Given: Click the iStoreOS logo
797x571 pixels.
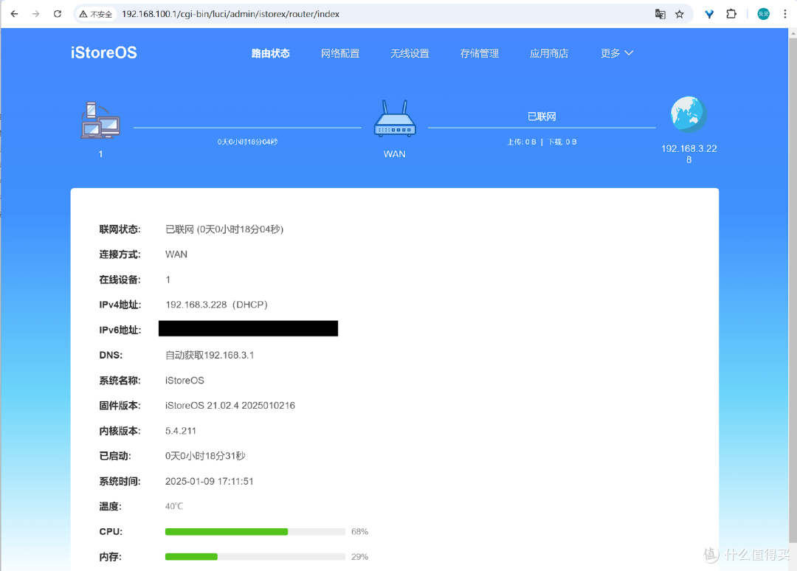Looking at the screenshot, I should point(103,52).
